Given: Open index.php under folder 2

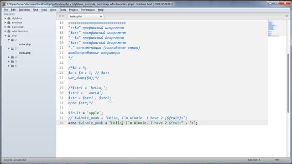Looking at the screenshot, I should pos(24,44).
